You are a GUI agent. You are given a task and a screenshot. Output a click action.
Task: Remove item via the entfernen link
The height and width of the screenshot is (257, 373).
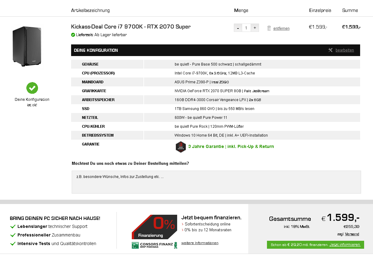pyautogui.click(x=281, y=28)
